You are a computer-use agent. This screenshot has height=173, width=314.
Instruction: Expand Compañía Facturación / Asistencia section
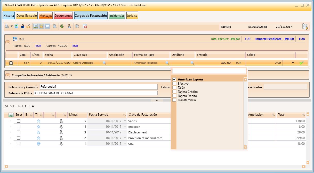(8, 75)
